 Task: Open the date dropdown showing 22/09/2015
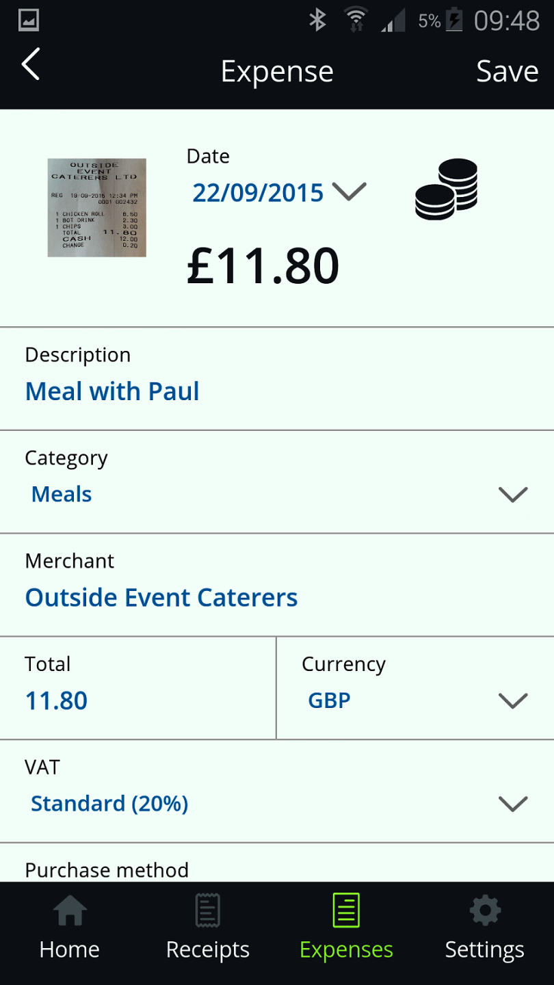coord(349,192)
